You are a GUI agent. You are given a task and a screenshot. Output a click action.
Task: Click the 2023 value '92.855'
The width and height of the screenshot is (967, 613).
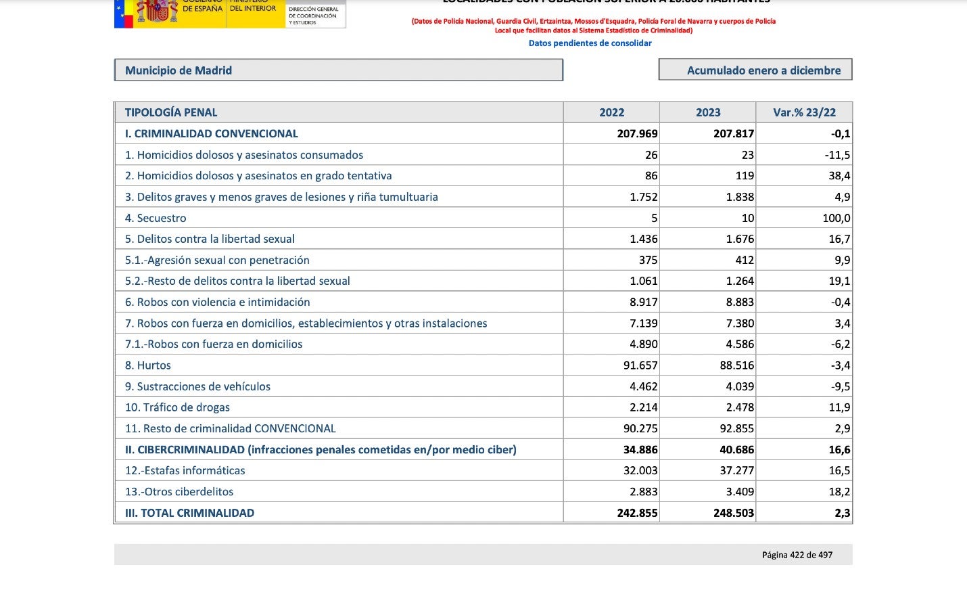(x=737, y=428)
